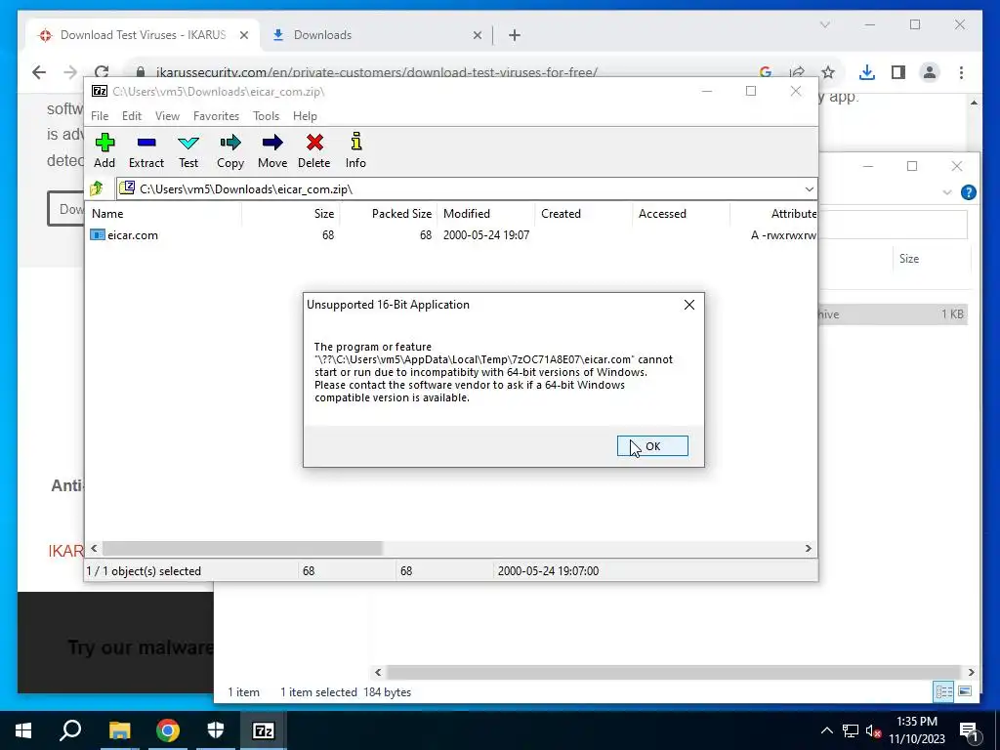Switch Explorer to large icons view

pyautogui.click(x=965, y=691)
